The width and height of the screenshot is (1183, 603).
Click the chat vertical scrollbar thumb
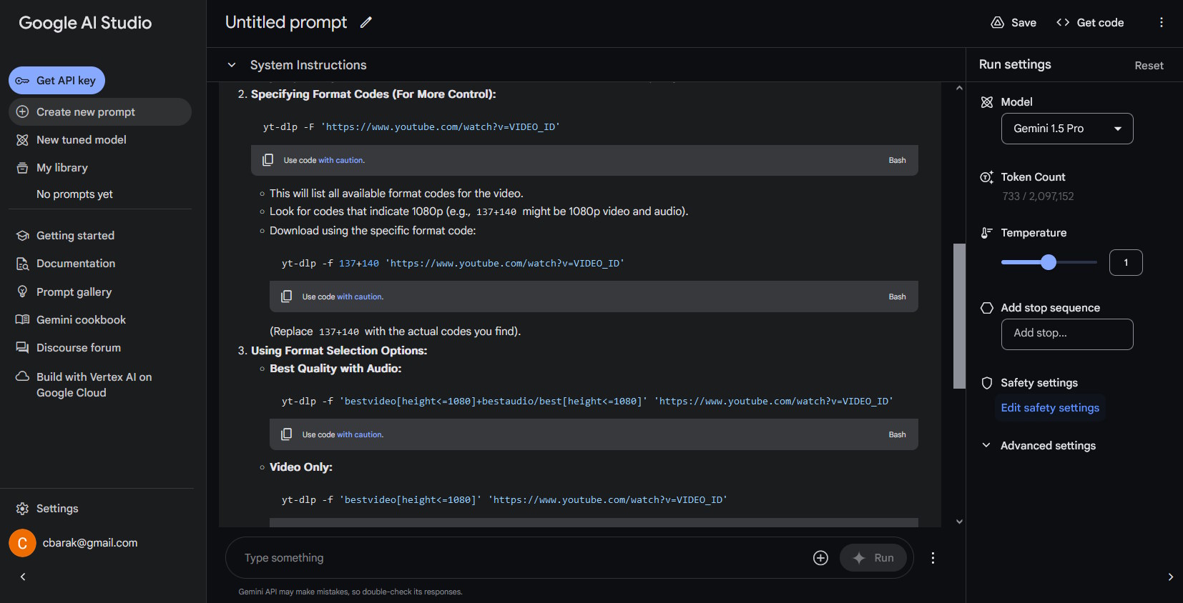[959, 316]
